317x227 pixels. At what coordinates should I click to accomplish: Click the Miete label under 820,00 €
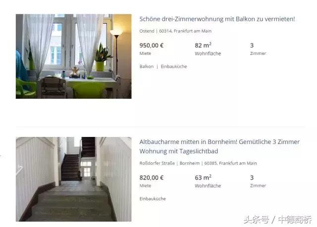point(145,185)
